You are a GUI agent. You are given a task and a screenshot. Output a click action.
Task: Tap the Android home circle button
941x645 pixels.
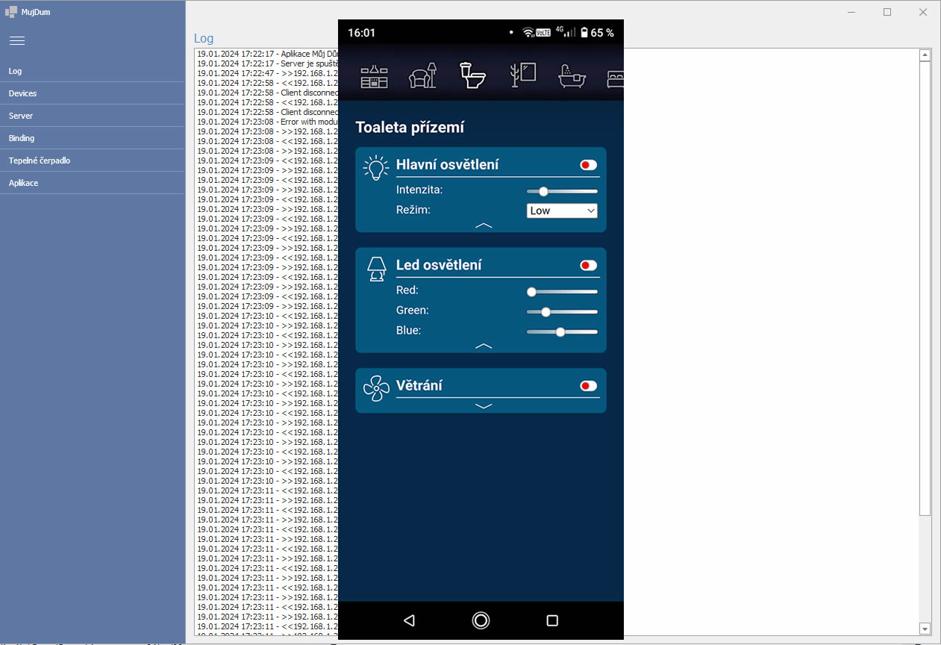pos(481,620)
